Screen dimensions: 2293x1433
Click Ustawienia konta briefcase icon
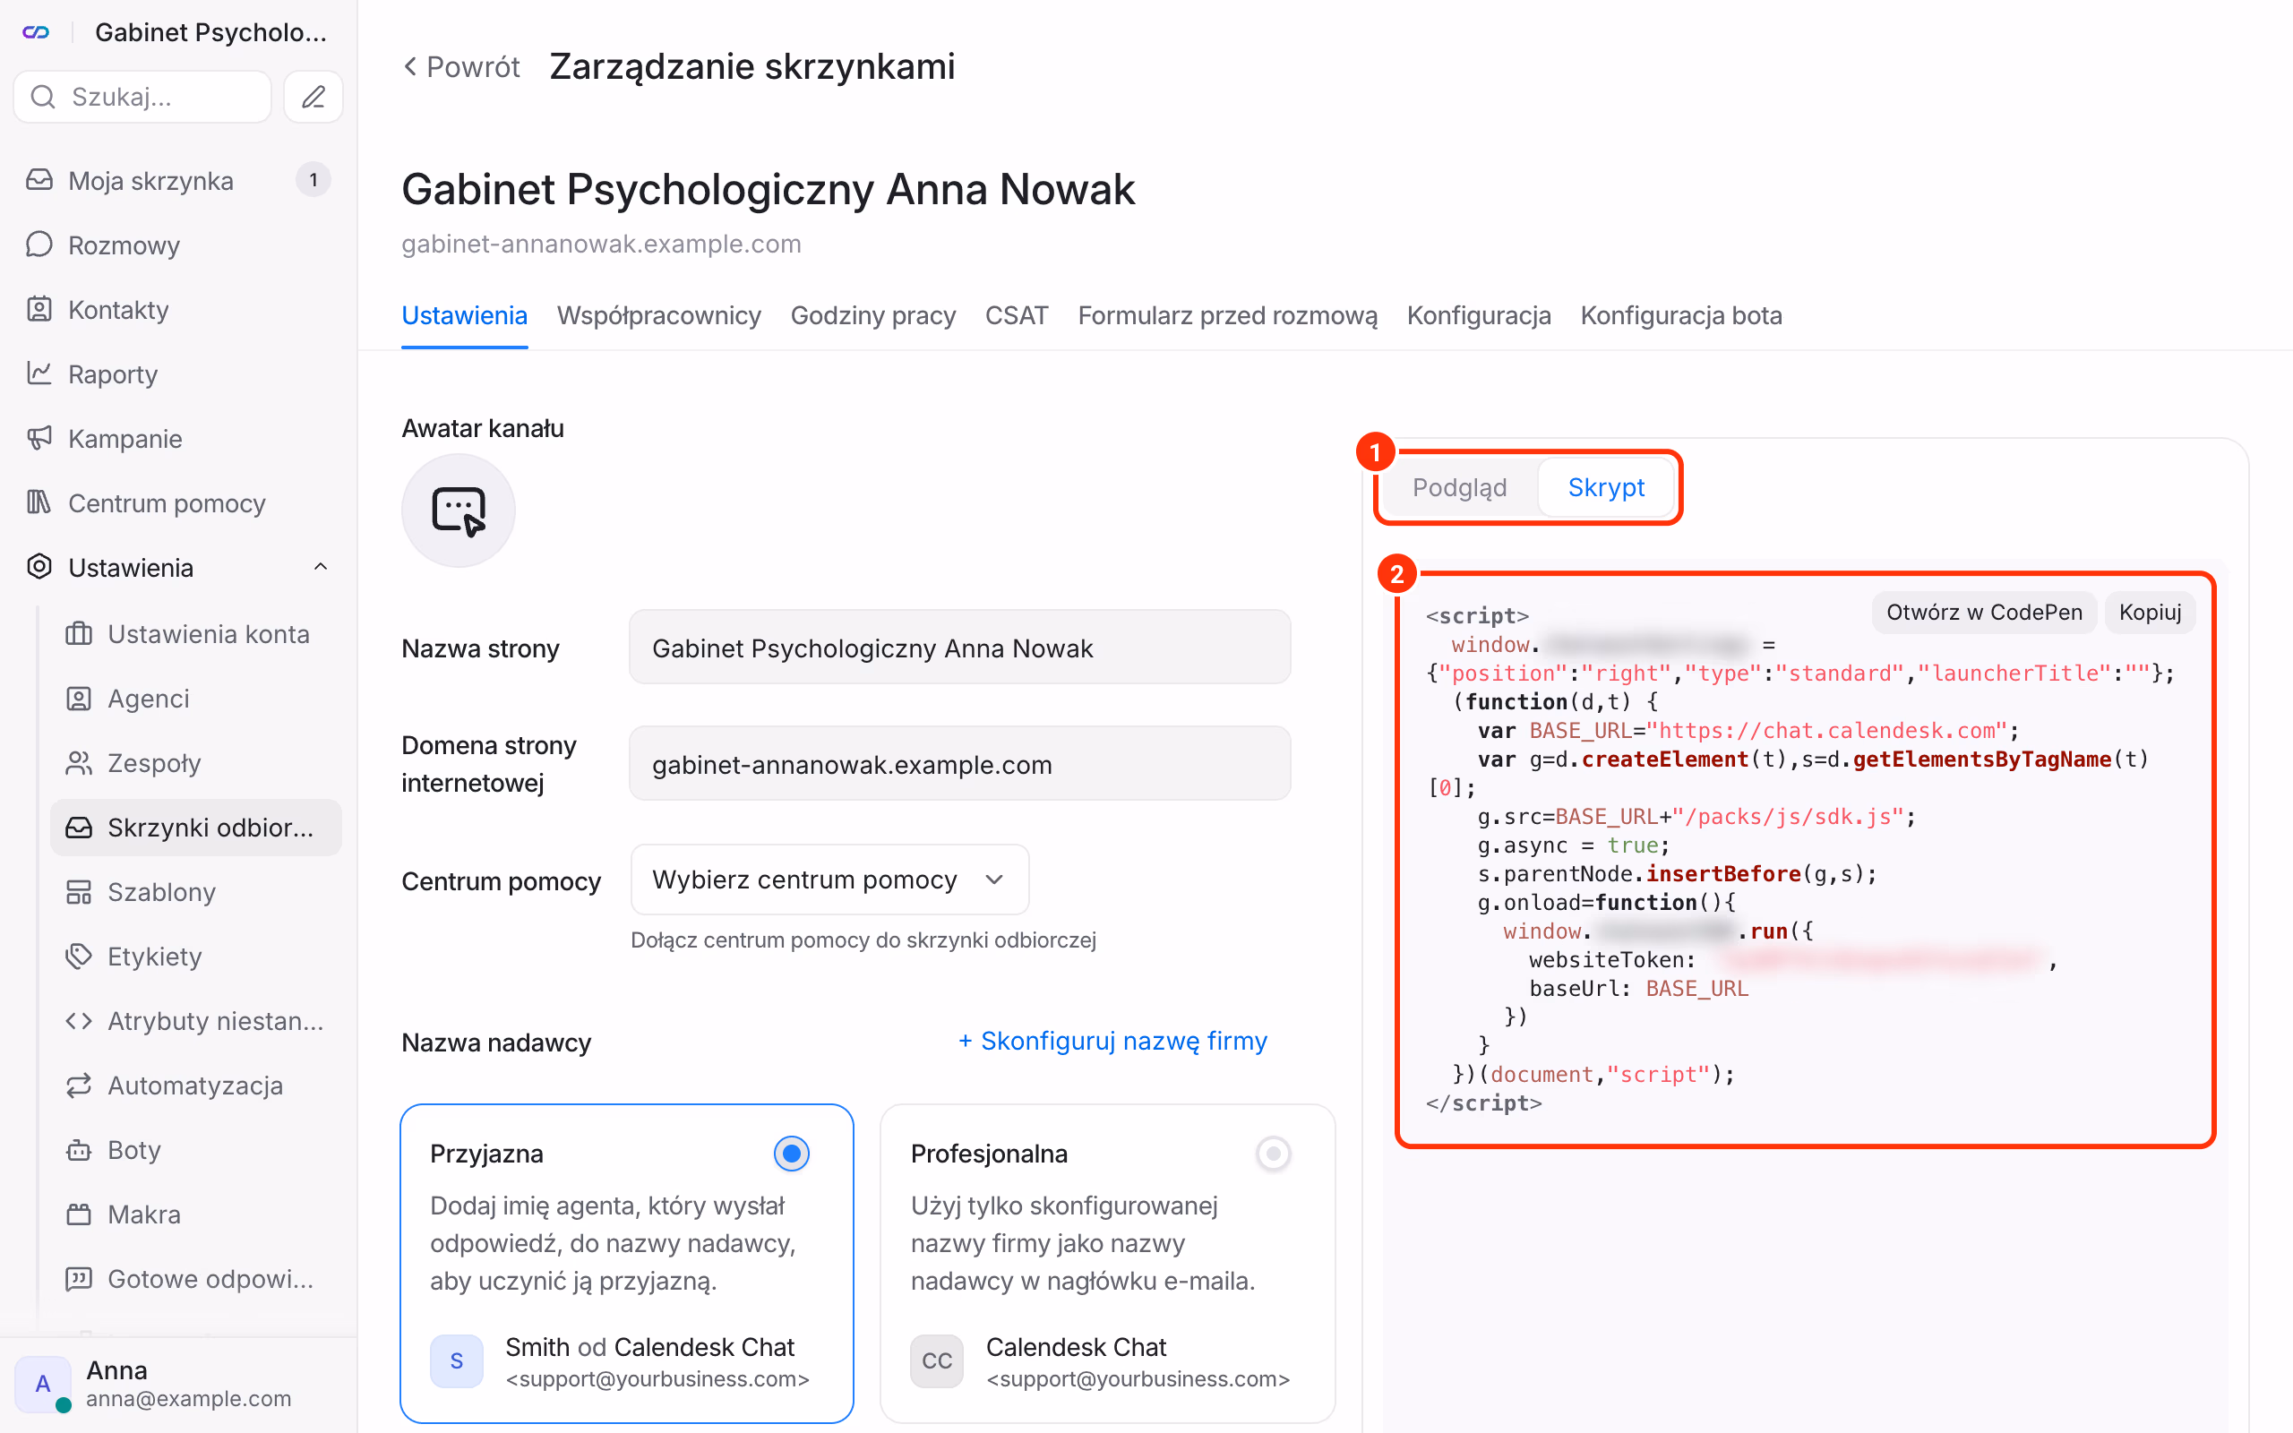coord(79,633)
